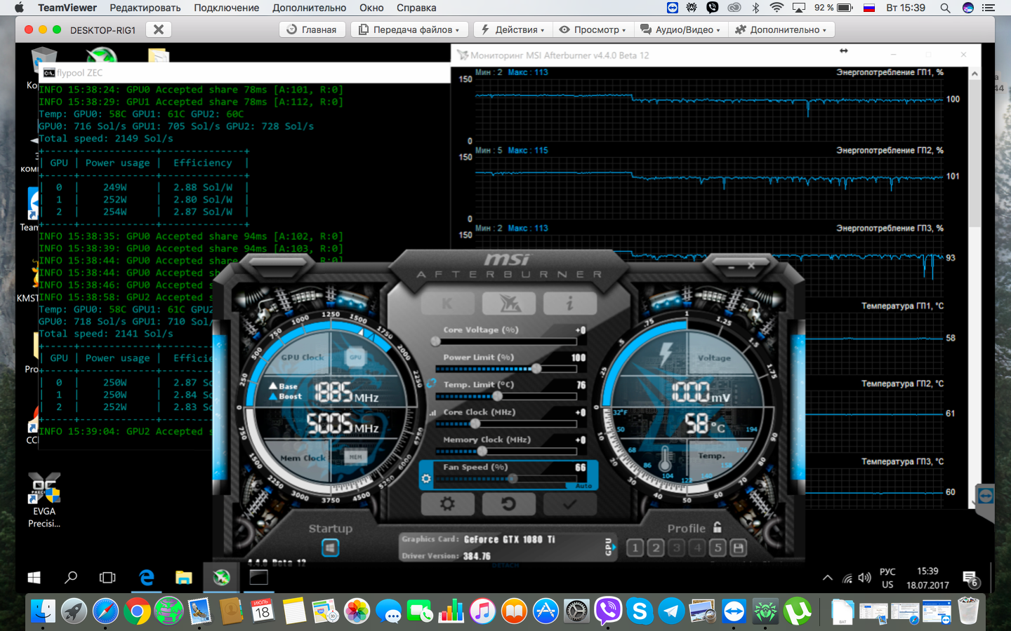Screen dimensions: 1011x631
Task: Open Chrome from the macOS Dock
Action: 138,611
